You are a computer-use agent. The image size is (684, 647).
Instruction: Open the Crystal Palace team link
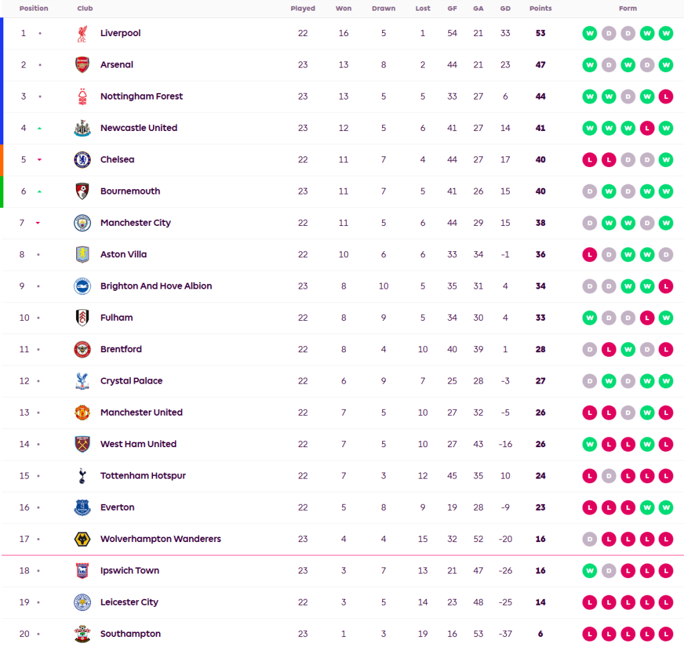(131, 381)
